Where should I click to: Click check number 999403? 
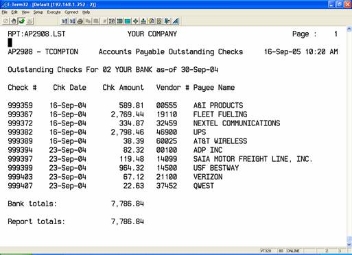(20, 177)
